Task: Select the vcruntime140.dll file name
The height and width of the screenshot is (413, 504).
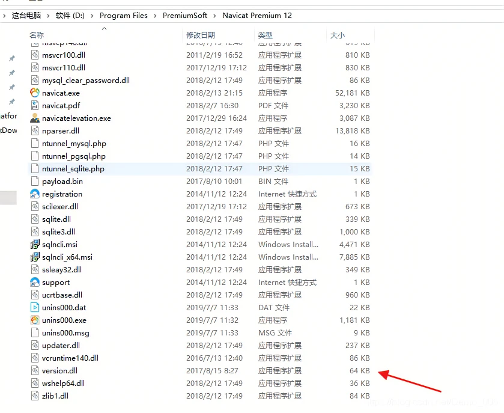Action: click(70, 358)
